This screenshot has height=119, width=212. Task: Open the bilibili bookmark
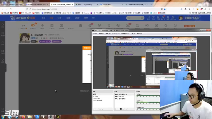pos(154,13)
